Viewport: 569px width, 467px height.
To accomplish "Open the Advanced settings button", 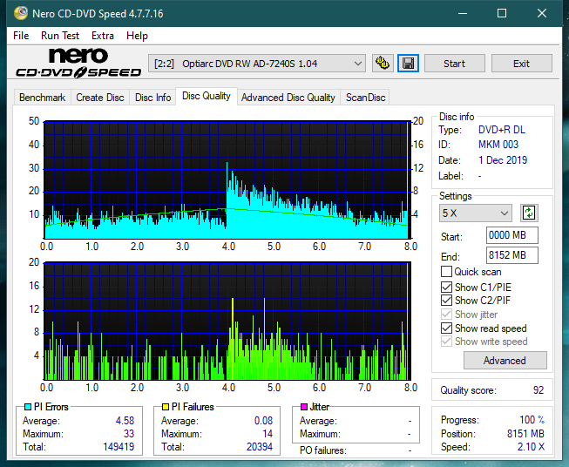I will click(x=505, y=361).
